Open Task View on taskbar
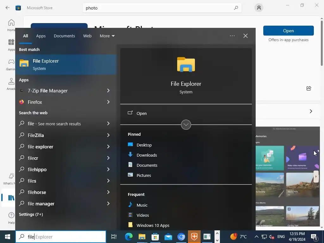This screenshot has height=243, width=324. point(114,237)
